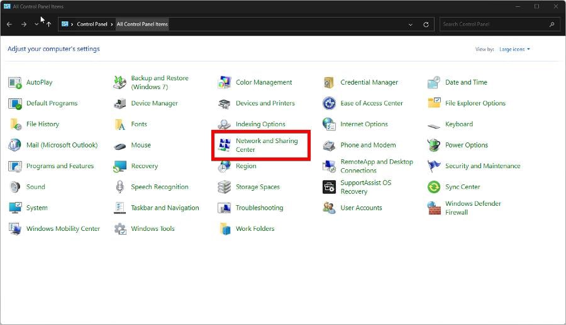The height and width of the screenshot is (325, 566).
Task: Open the Windows Tools gear icon
Action: pos(120,229)
